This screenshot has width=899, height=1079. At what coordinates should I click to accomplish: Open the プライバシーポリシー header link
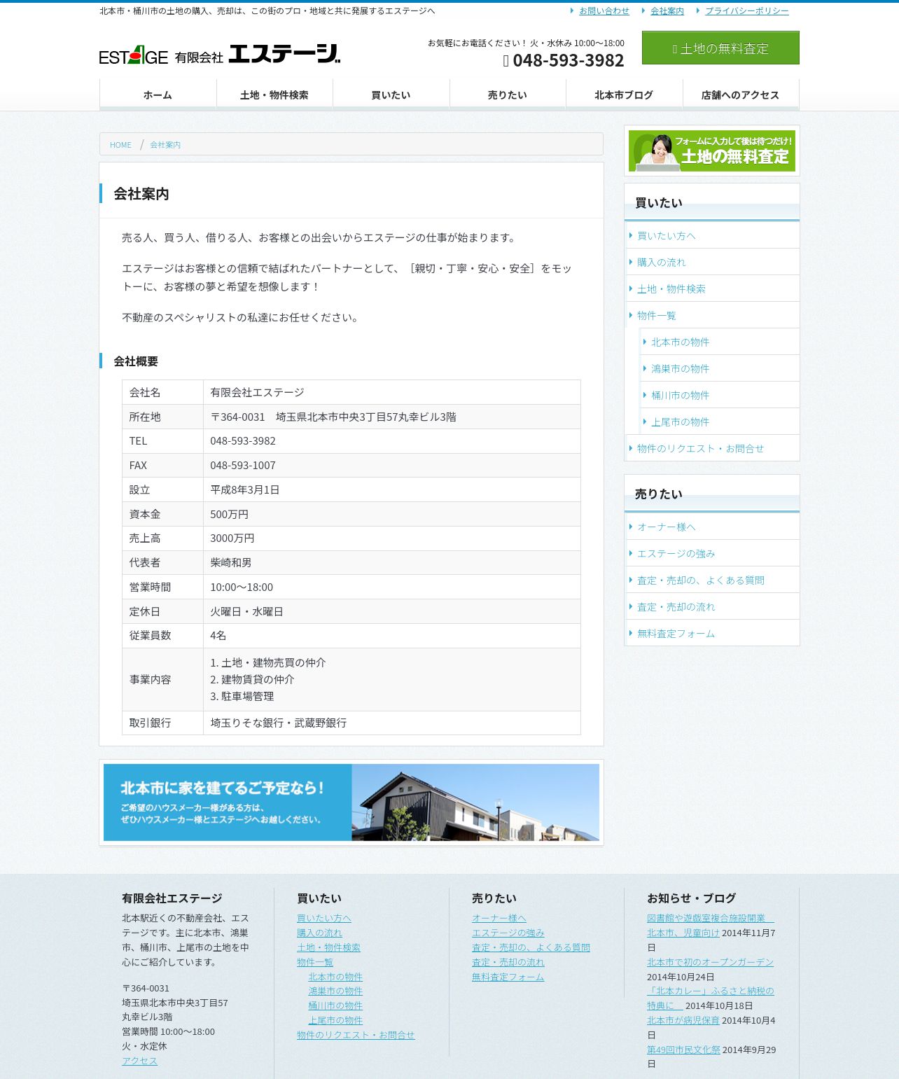pos(746,11)
